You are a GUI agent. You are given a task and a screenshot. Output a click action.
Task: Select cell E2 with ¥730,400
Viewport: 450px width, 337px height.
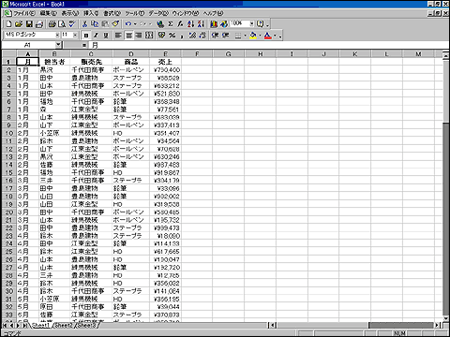pos(166,70)
